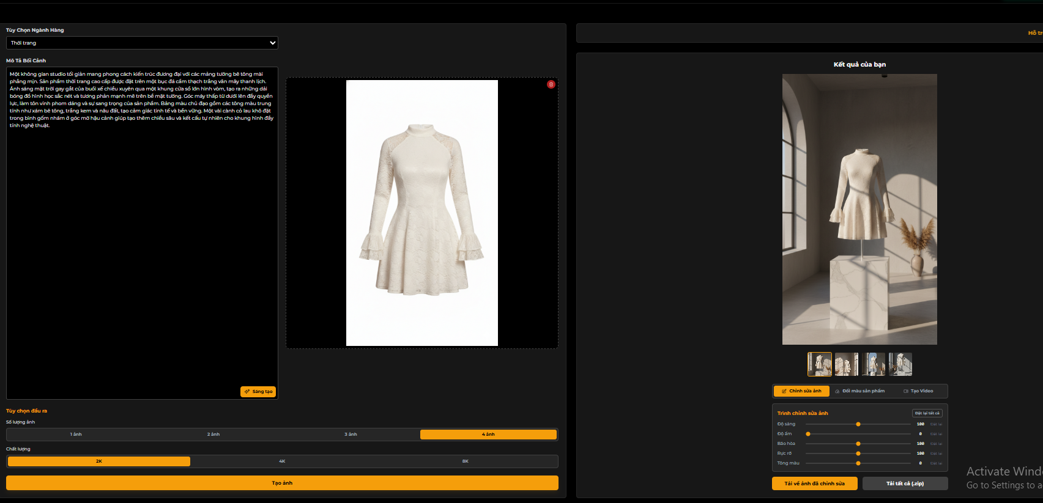
Task: Click inside the scene description text area
Action: click(x=142, y=244)
